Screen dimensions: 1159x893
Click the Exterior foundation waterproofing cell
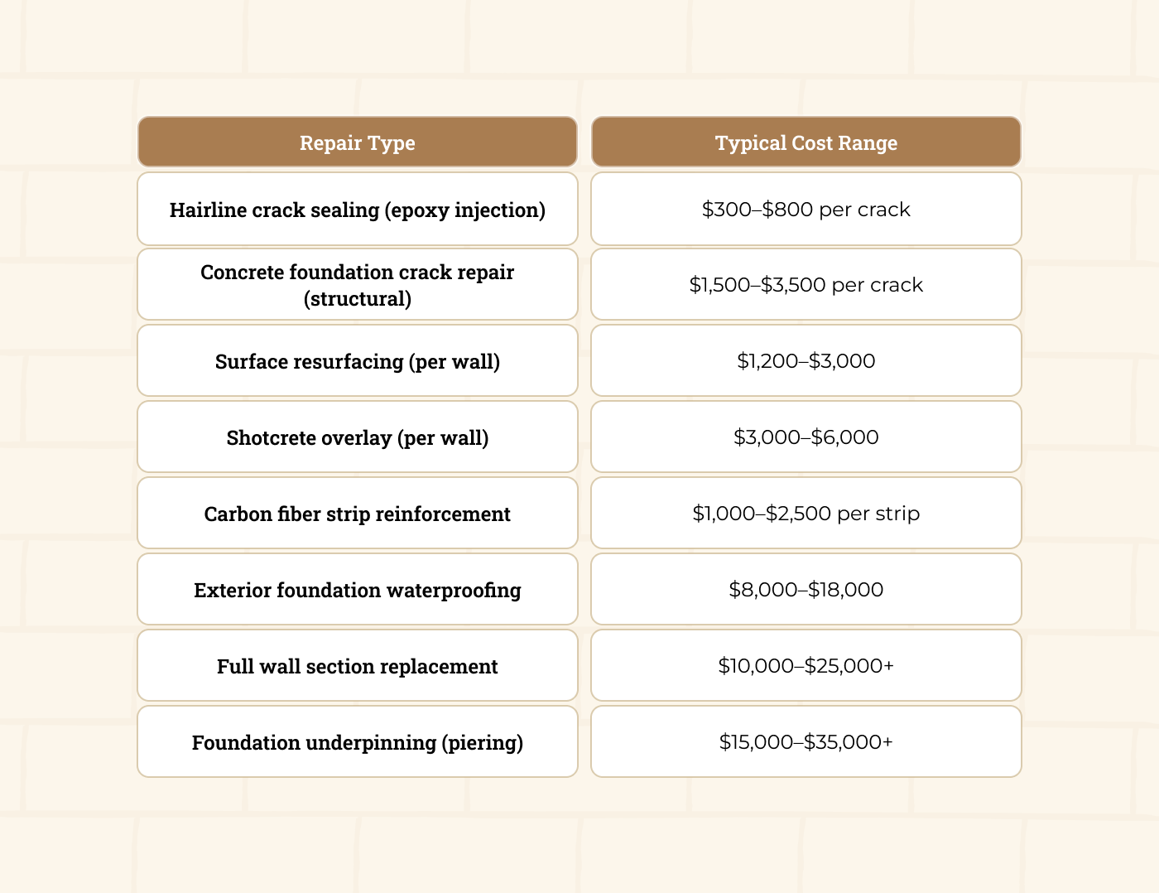357,590
